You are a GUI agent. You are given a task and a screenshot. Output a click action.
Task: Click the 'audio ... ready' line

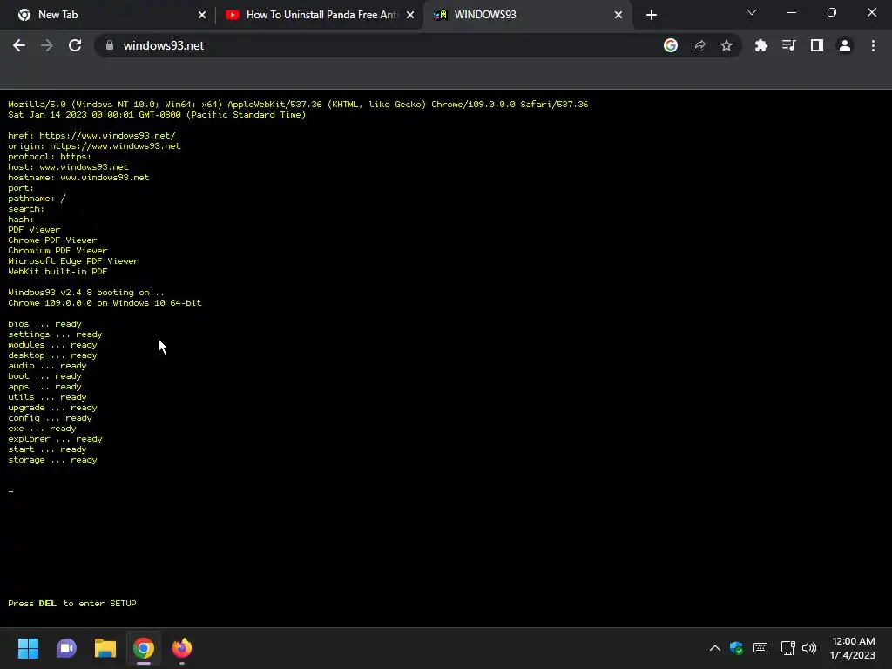coord(47,366)
